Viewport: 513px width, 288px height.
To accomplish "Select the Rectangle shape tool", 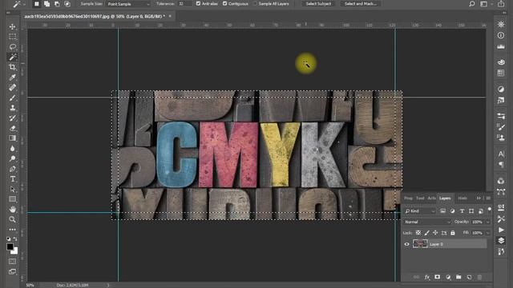I will coord(13,199).
